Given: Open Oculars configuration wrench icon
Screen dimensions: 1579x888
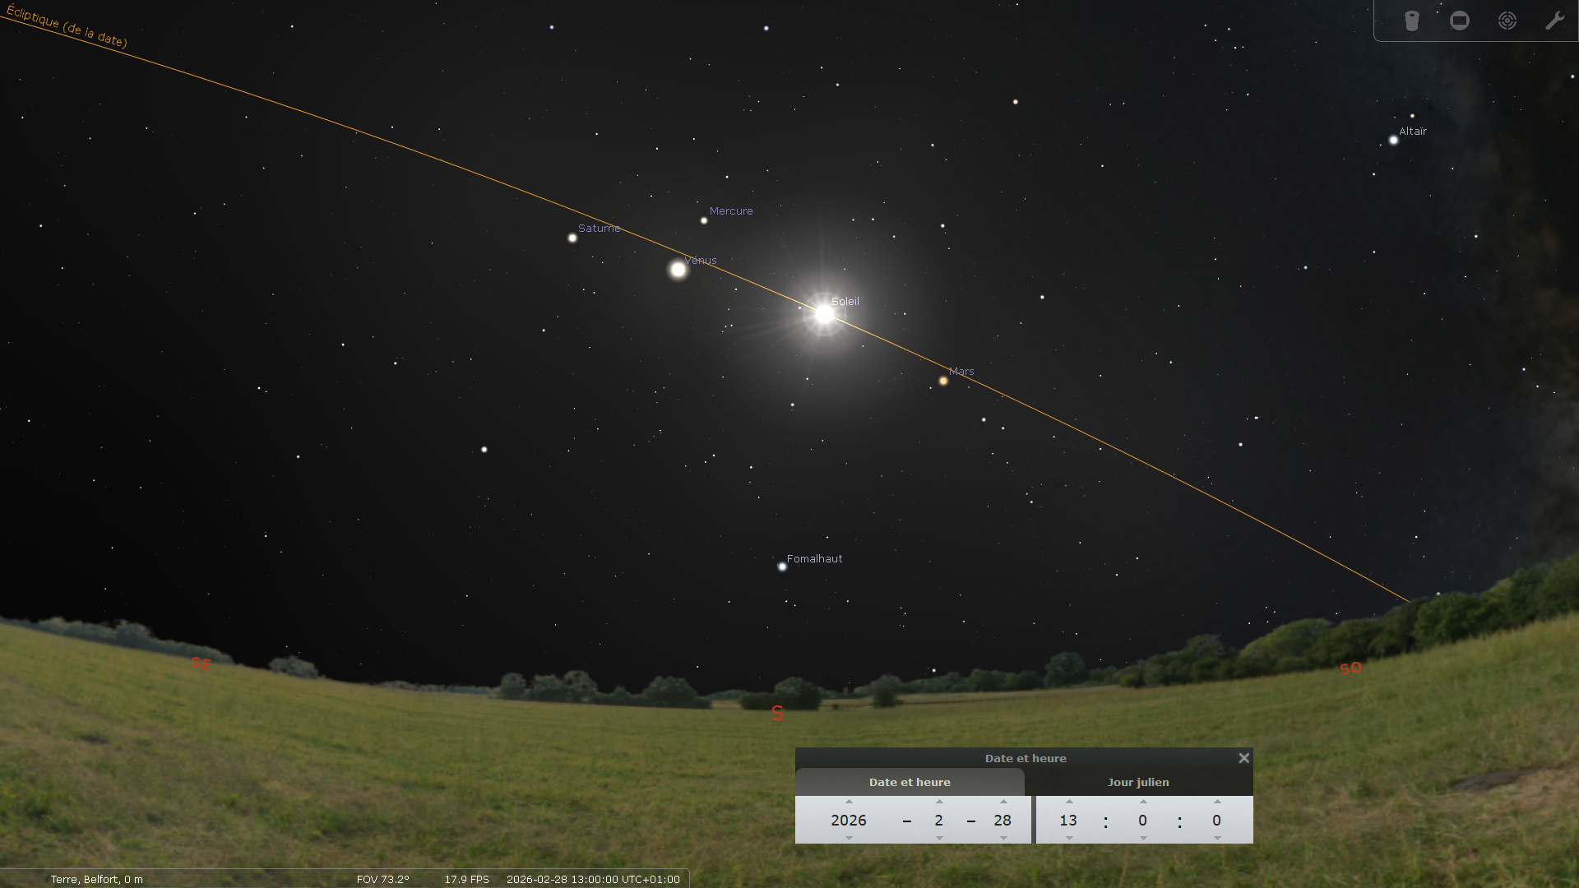Looking at the screenshot, I should click(x=1554, y=21).
